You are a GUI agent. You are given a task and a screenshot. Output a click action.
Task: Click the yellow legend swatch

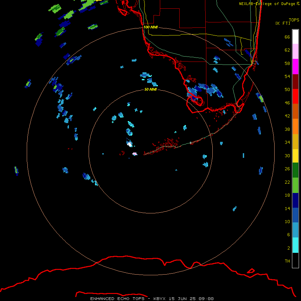point(295,156)
